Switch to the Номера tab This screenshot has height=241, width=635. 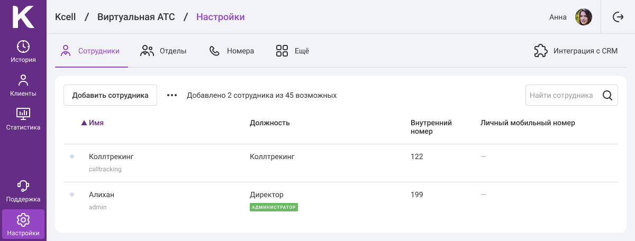point(232,51)
